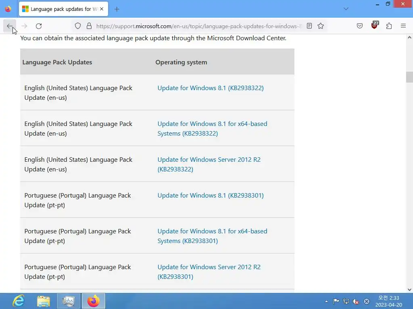Reload the current page

click(x=39, y=26)
